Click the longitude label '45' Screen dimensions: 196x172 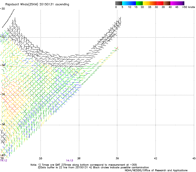pos(194,159)
